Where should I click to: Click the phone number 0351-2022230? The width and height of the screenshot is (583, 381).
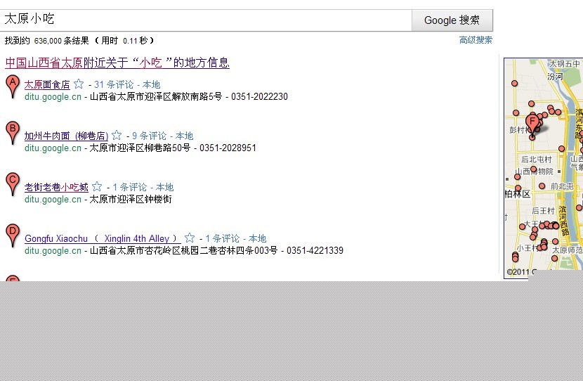[259, 97]
